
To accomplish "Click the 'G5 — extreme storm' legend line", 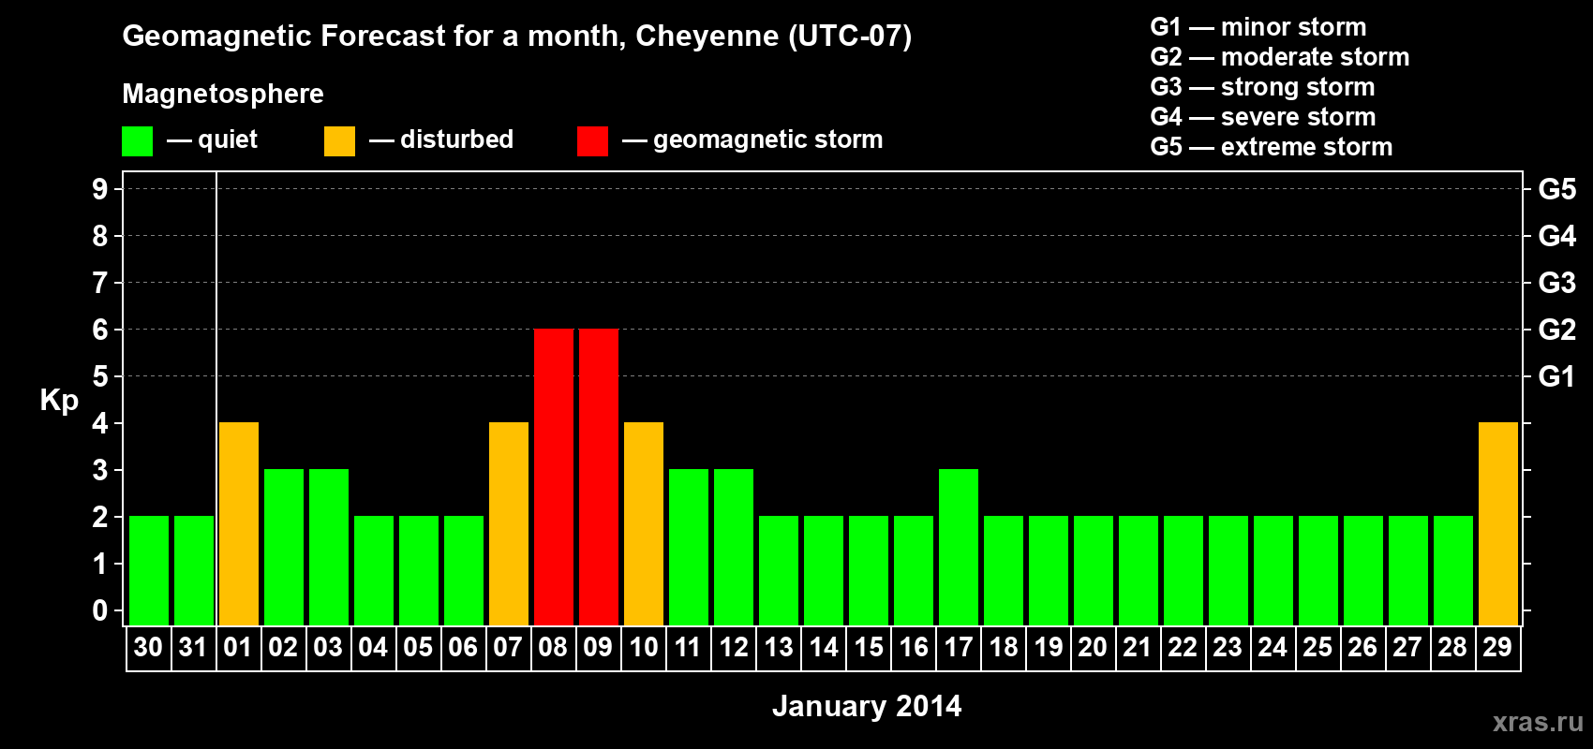I will [1272, 147].
